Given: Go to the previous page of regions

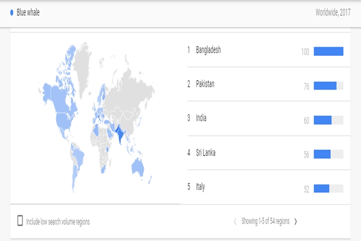Looking at the screenshot, I should point(235,221).
